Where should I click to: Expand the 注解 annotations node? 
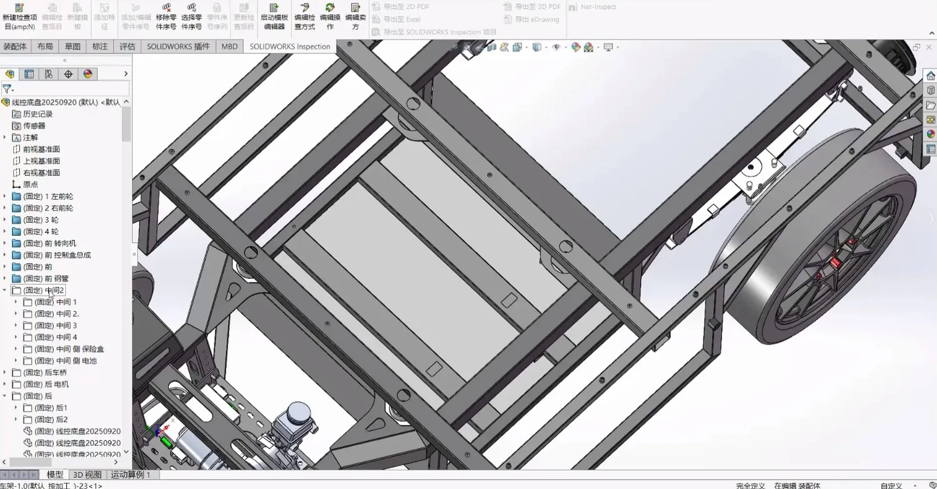point(4,137)
